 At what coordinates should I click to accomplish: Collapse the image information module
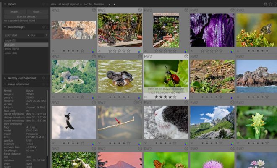5,84
